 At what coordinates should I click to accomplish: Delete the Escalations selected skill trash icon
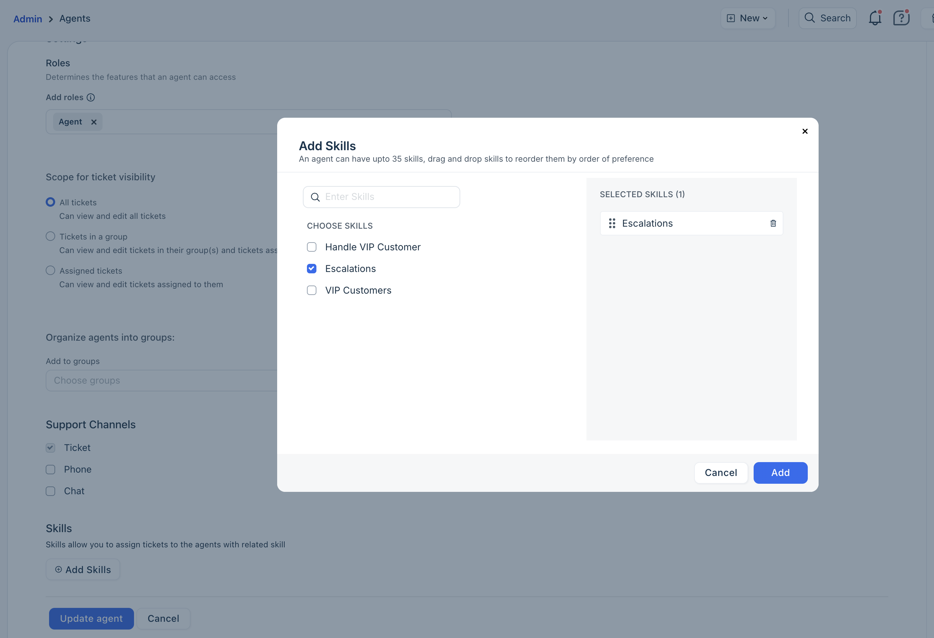coord(773,223)
